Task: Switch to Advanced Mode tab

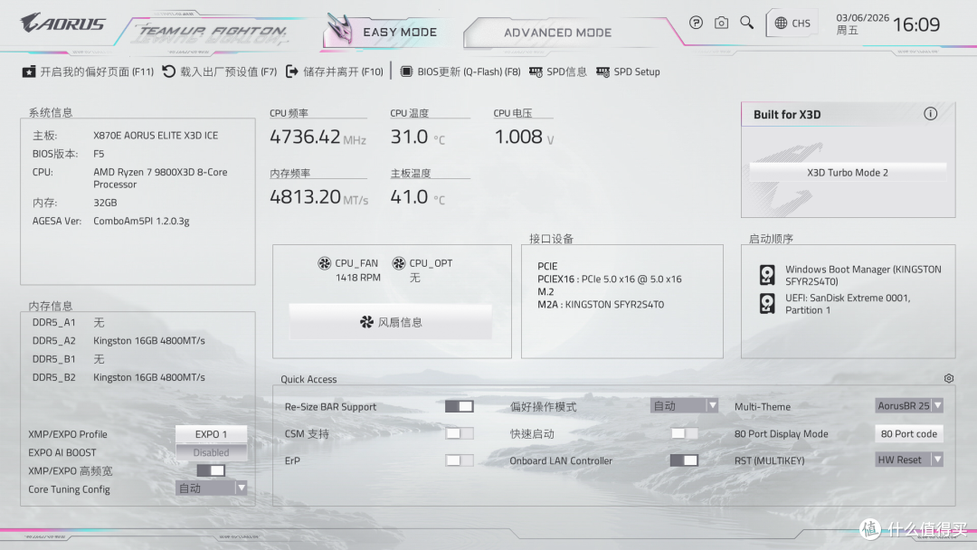Action: [557, 33]
